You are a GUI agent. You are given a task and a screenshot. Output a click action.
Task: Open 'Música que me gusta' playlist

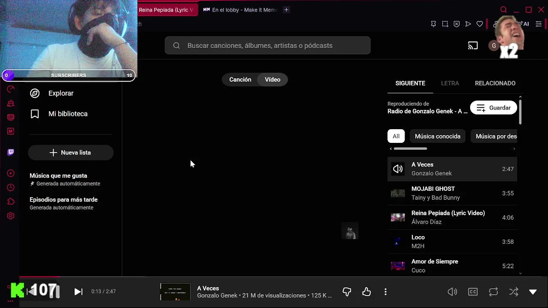71,180
